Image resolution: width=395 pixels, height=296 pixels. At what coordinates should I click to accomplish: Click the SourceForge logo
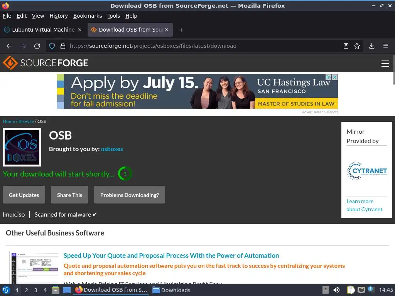pos(46,63)
